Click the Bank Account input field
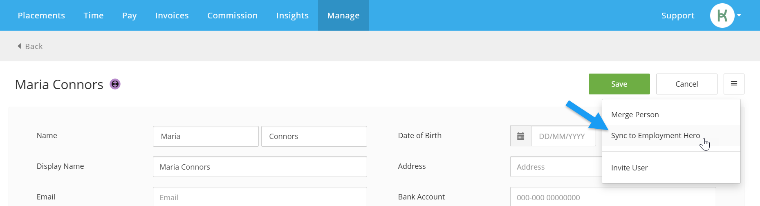The height and width of the screenshot is (206, 760). [613, 197]
